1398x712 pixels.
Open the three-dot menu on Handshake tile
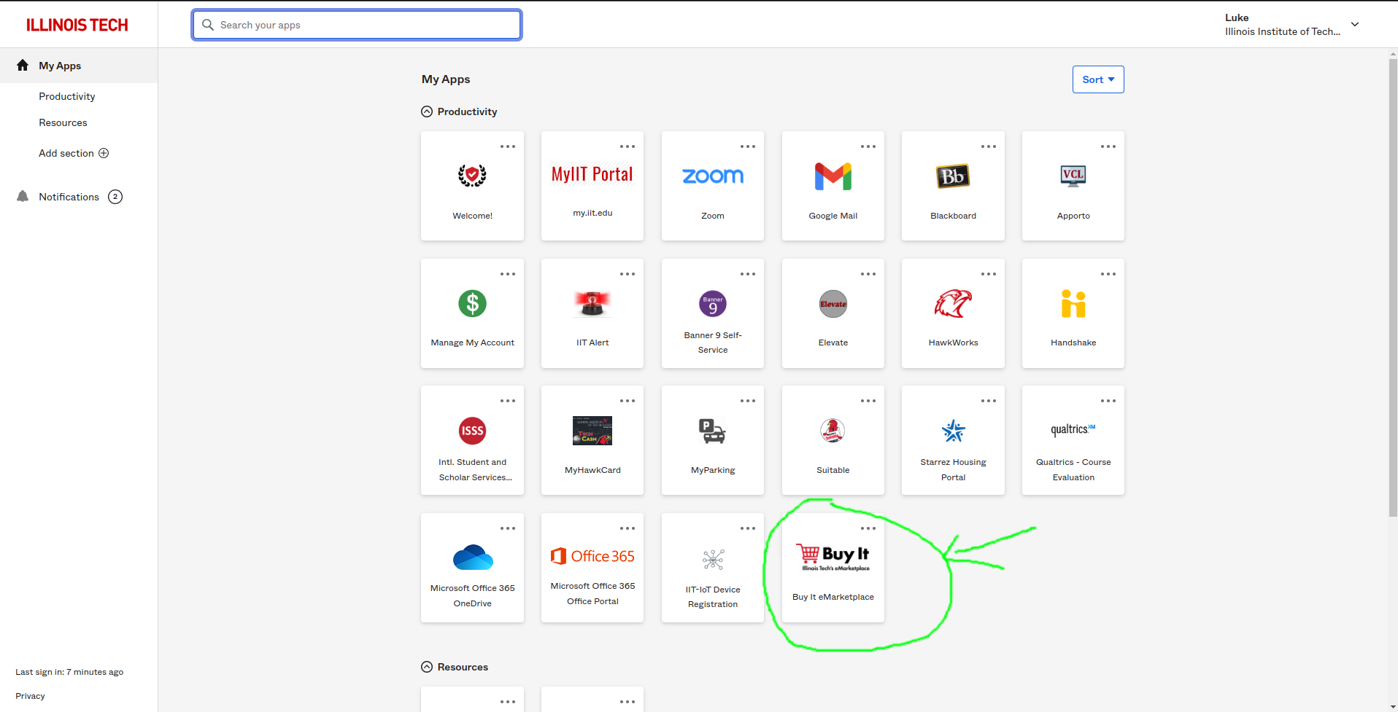coord(1108,274)
